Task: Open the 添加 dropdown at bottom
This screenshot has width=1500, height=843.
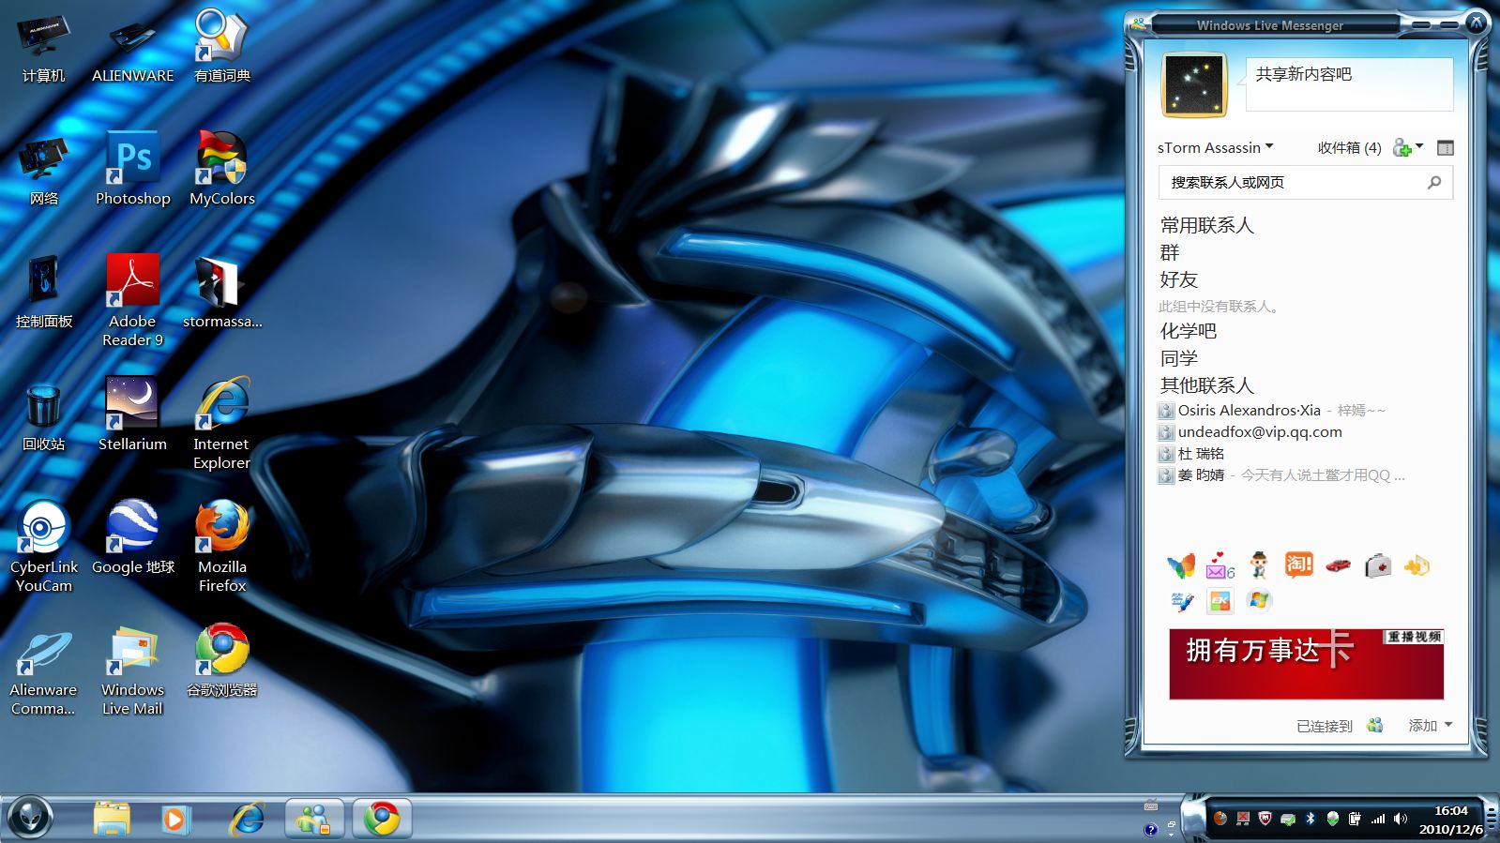Action: 1431,725
